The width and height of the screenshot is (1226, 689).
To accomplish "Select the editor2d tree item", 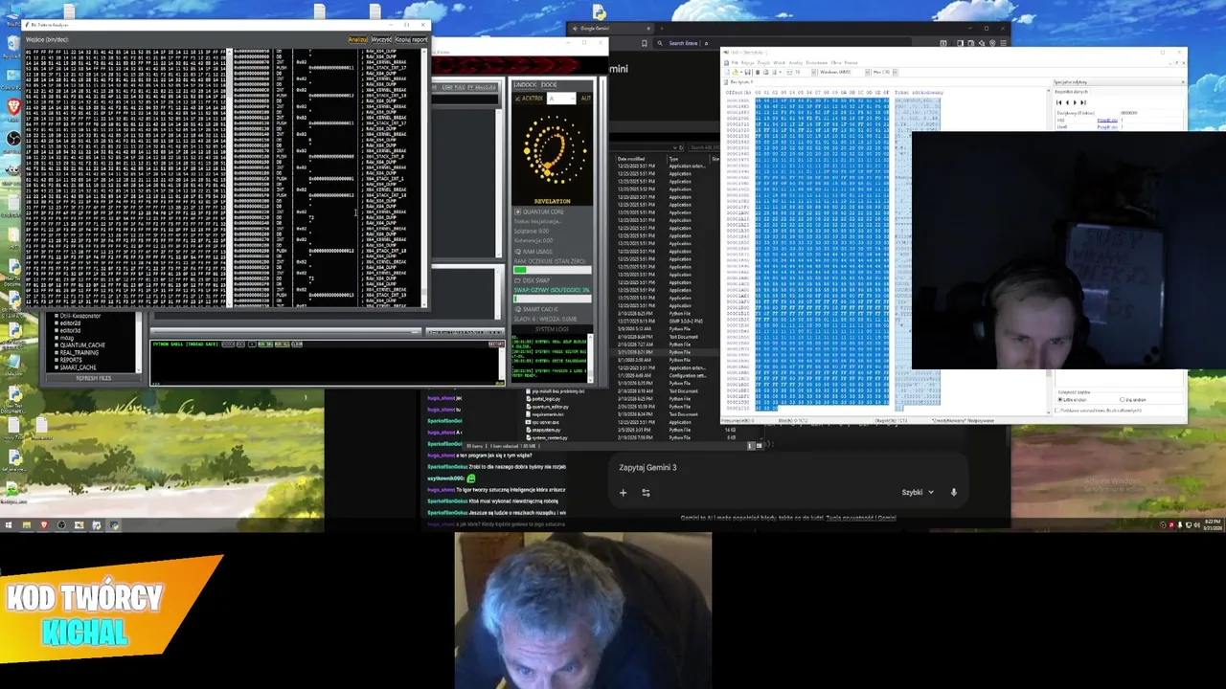I will [x=70, y=323].
